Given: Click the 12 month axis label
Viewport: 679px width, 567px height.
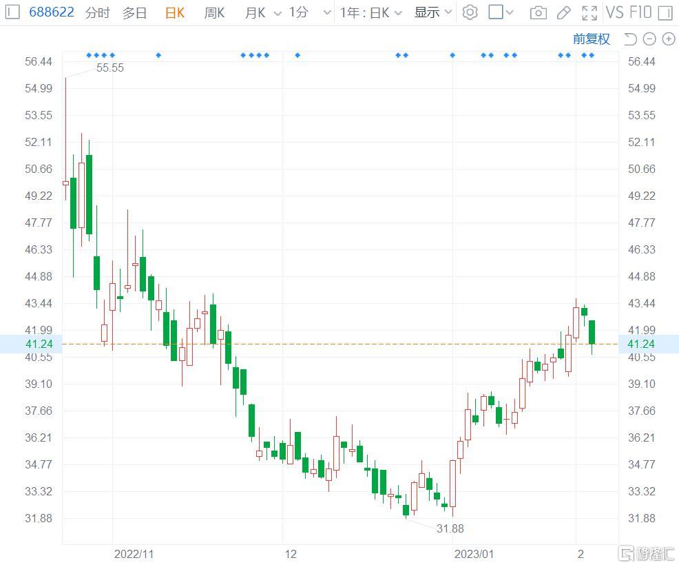Looking at the screenshot, I should coord(291,554).
